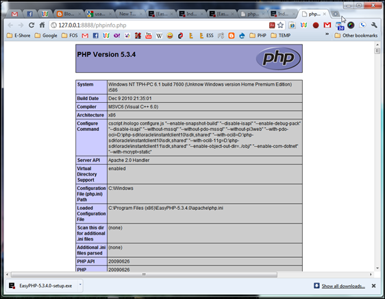
Task: Click the horizontal scrollbar left arrow
Action: 7,274
